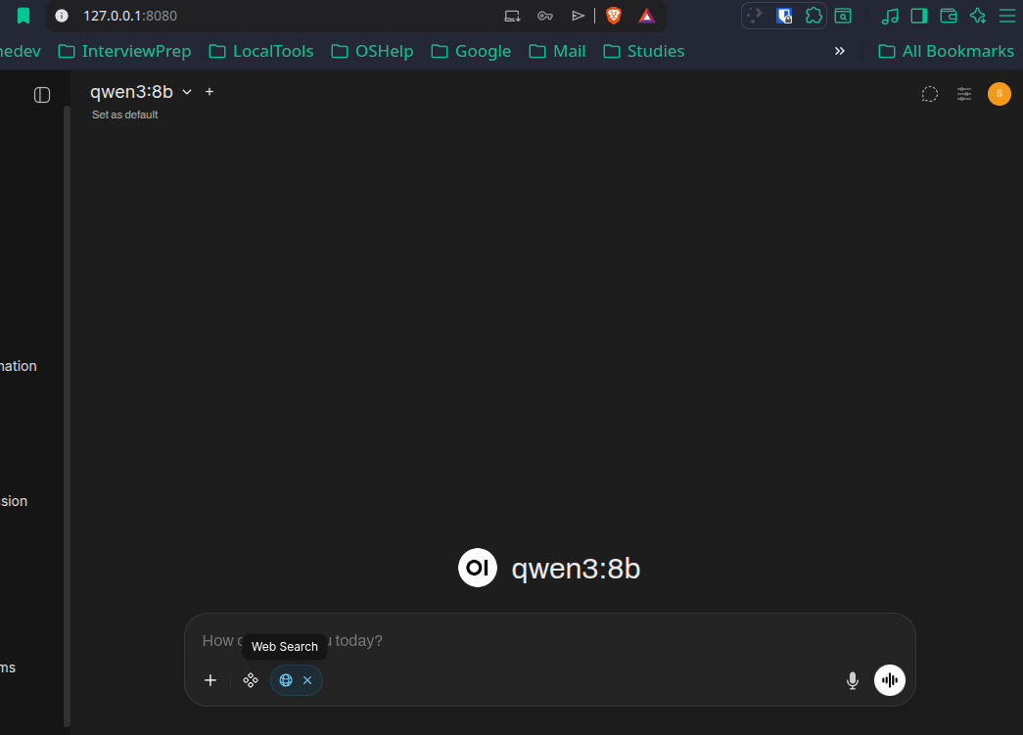The width and height of the screenshot is (1023, 735).
Task: Open the Brave Wallet icon
Action: coord(949,16)
